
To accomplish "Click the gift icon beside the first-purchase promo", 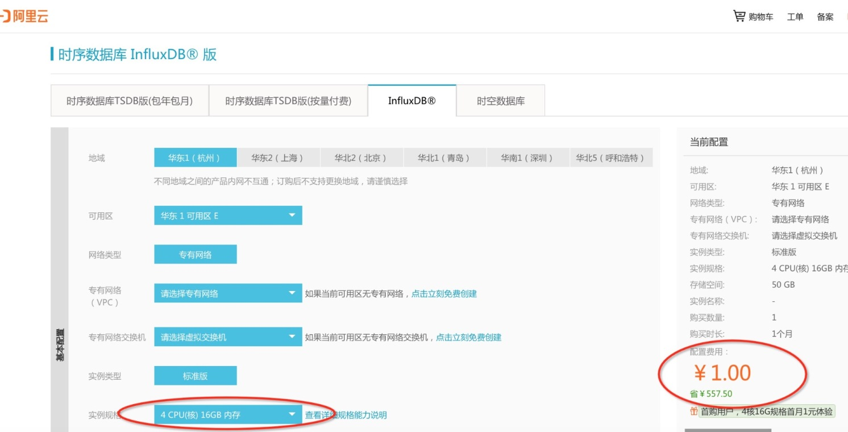I will coord(693,411).
